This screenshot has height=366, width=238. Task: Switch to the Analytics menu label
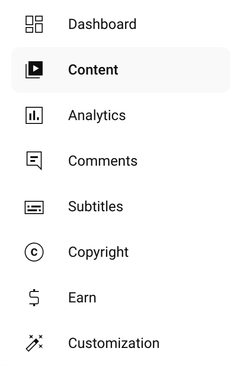click(97, 115)
